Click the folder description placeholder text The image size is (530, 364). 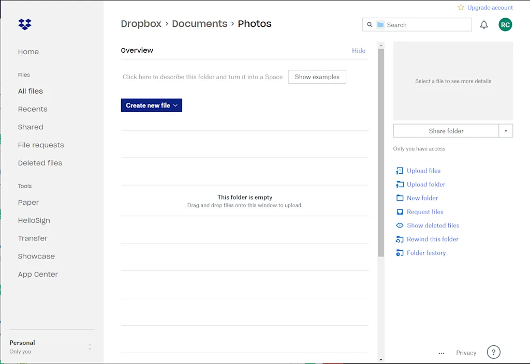202,77
